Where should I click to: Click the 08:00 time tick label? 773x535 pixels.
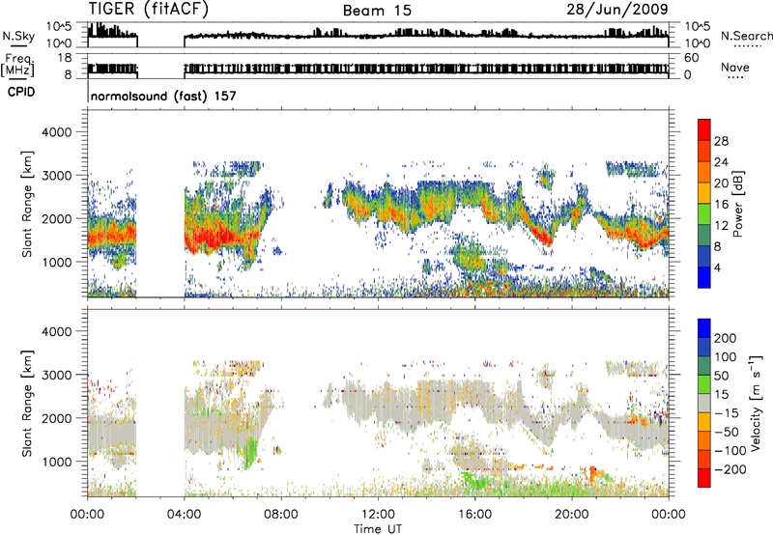[281, 514]
